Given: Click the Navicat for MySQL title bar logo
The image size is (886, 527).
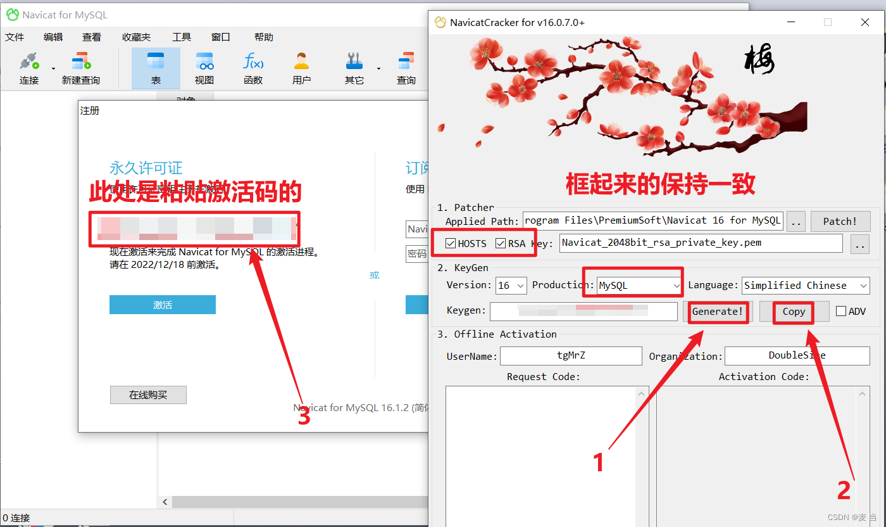Looking at the screenshot, I should [x=12, y=15].
